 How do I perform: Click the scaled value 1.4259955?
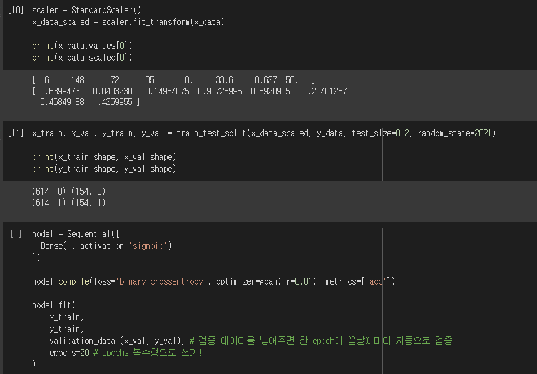[x=112, y=102]
